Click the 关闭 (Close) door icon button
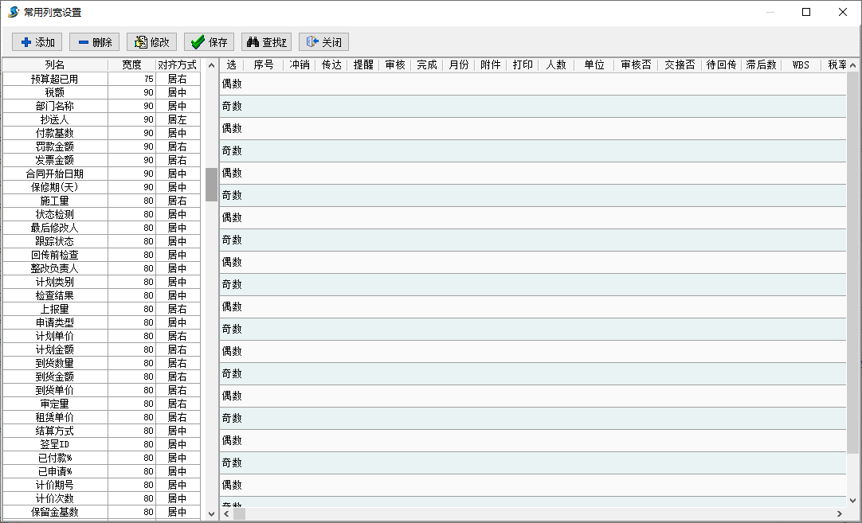This screenshot has width=862, height=523. [323, 42]
